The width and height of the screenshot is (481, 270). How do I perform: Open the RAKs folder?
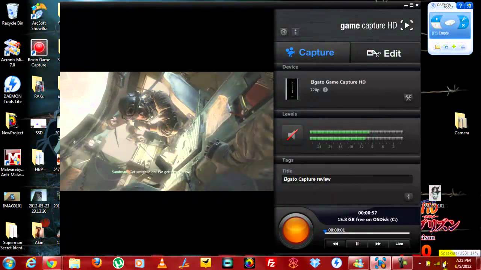(39, 87)
